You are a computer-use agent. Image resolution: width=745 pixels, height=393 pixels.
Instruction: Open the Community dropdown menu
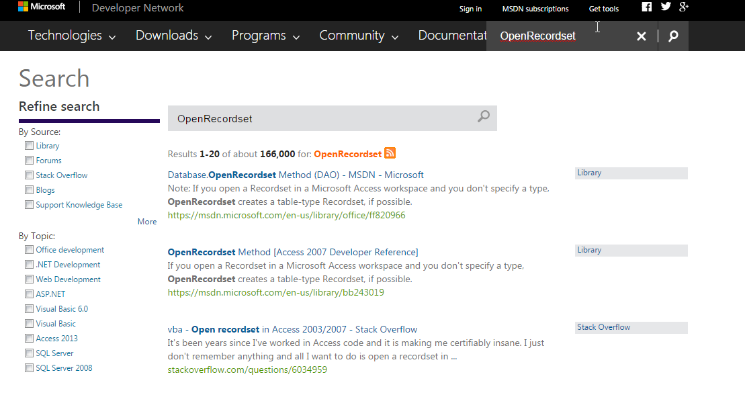(359, 36)
